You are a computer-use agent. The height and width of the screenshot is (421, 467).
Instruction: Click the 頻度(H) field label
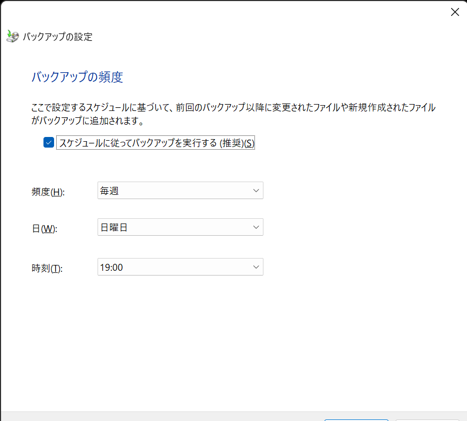coord(48,192)
